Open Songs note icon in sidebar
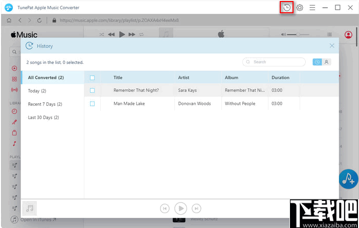 pos(14,144)
